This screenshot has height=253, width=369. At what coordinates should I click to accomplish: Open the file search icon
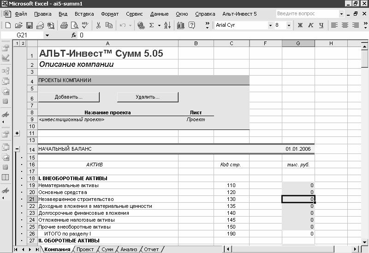coord(51,25)
